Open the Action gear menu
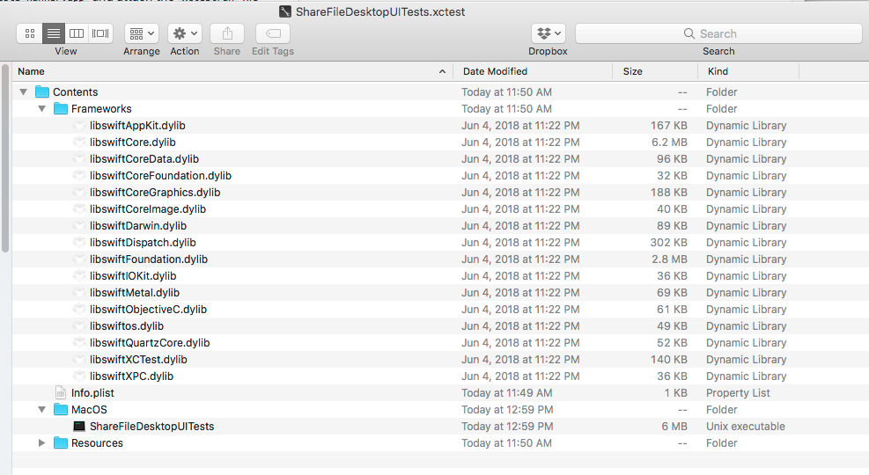This screenshot has width=869, height=475. pos(185,33)
